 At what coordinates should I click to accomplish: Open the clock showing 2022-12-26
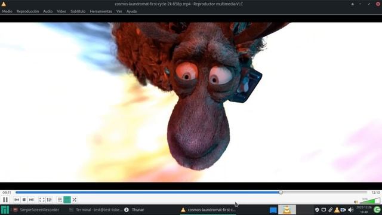click(364, 210)
